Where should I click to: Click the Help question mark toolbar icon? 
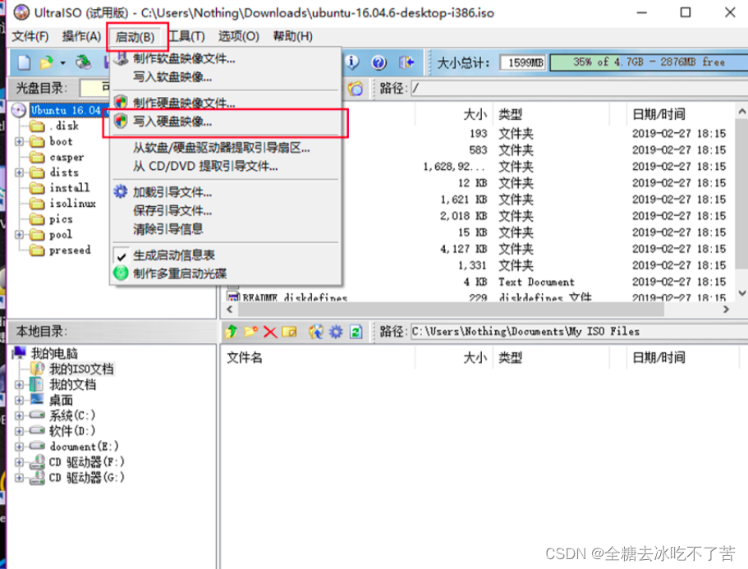[379, 62]
